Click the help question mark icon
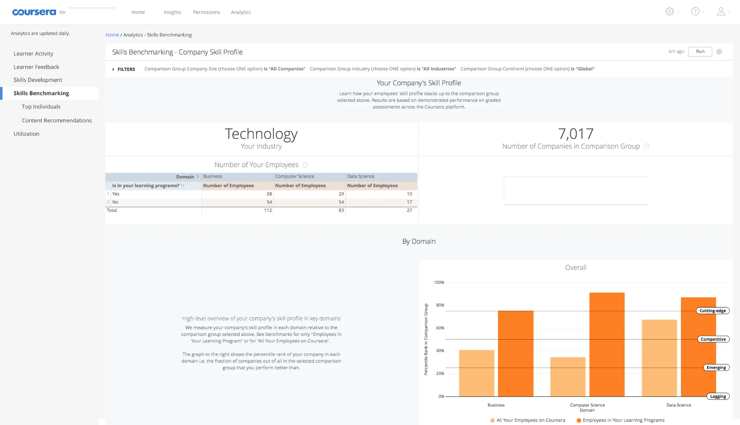 695,11
